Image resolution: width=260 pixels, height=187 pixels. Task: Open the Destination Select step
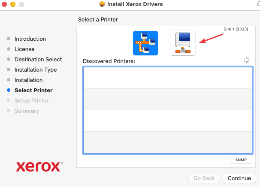tap(38, 59)
